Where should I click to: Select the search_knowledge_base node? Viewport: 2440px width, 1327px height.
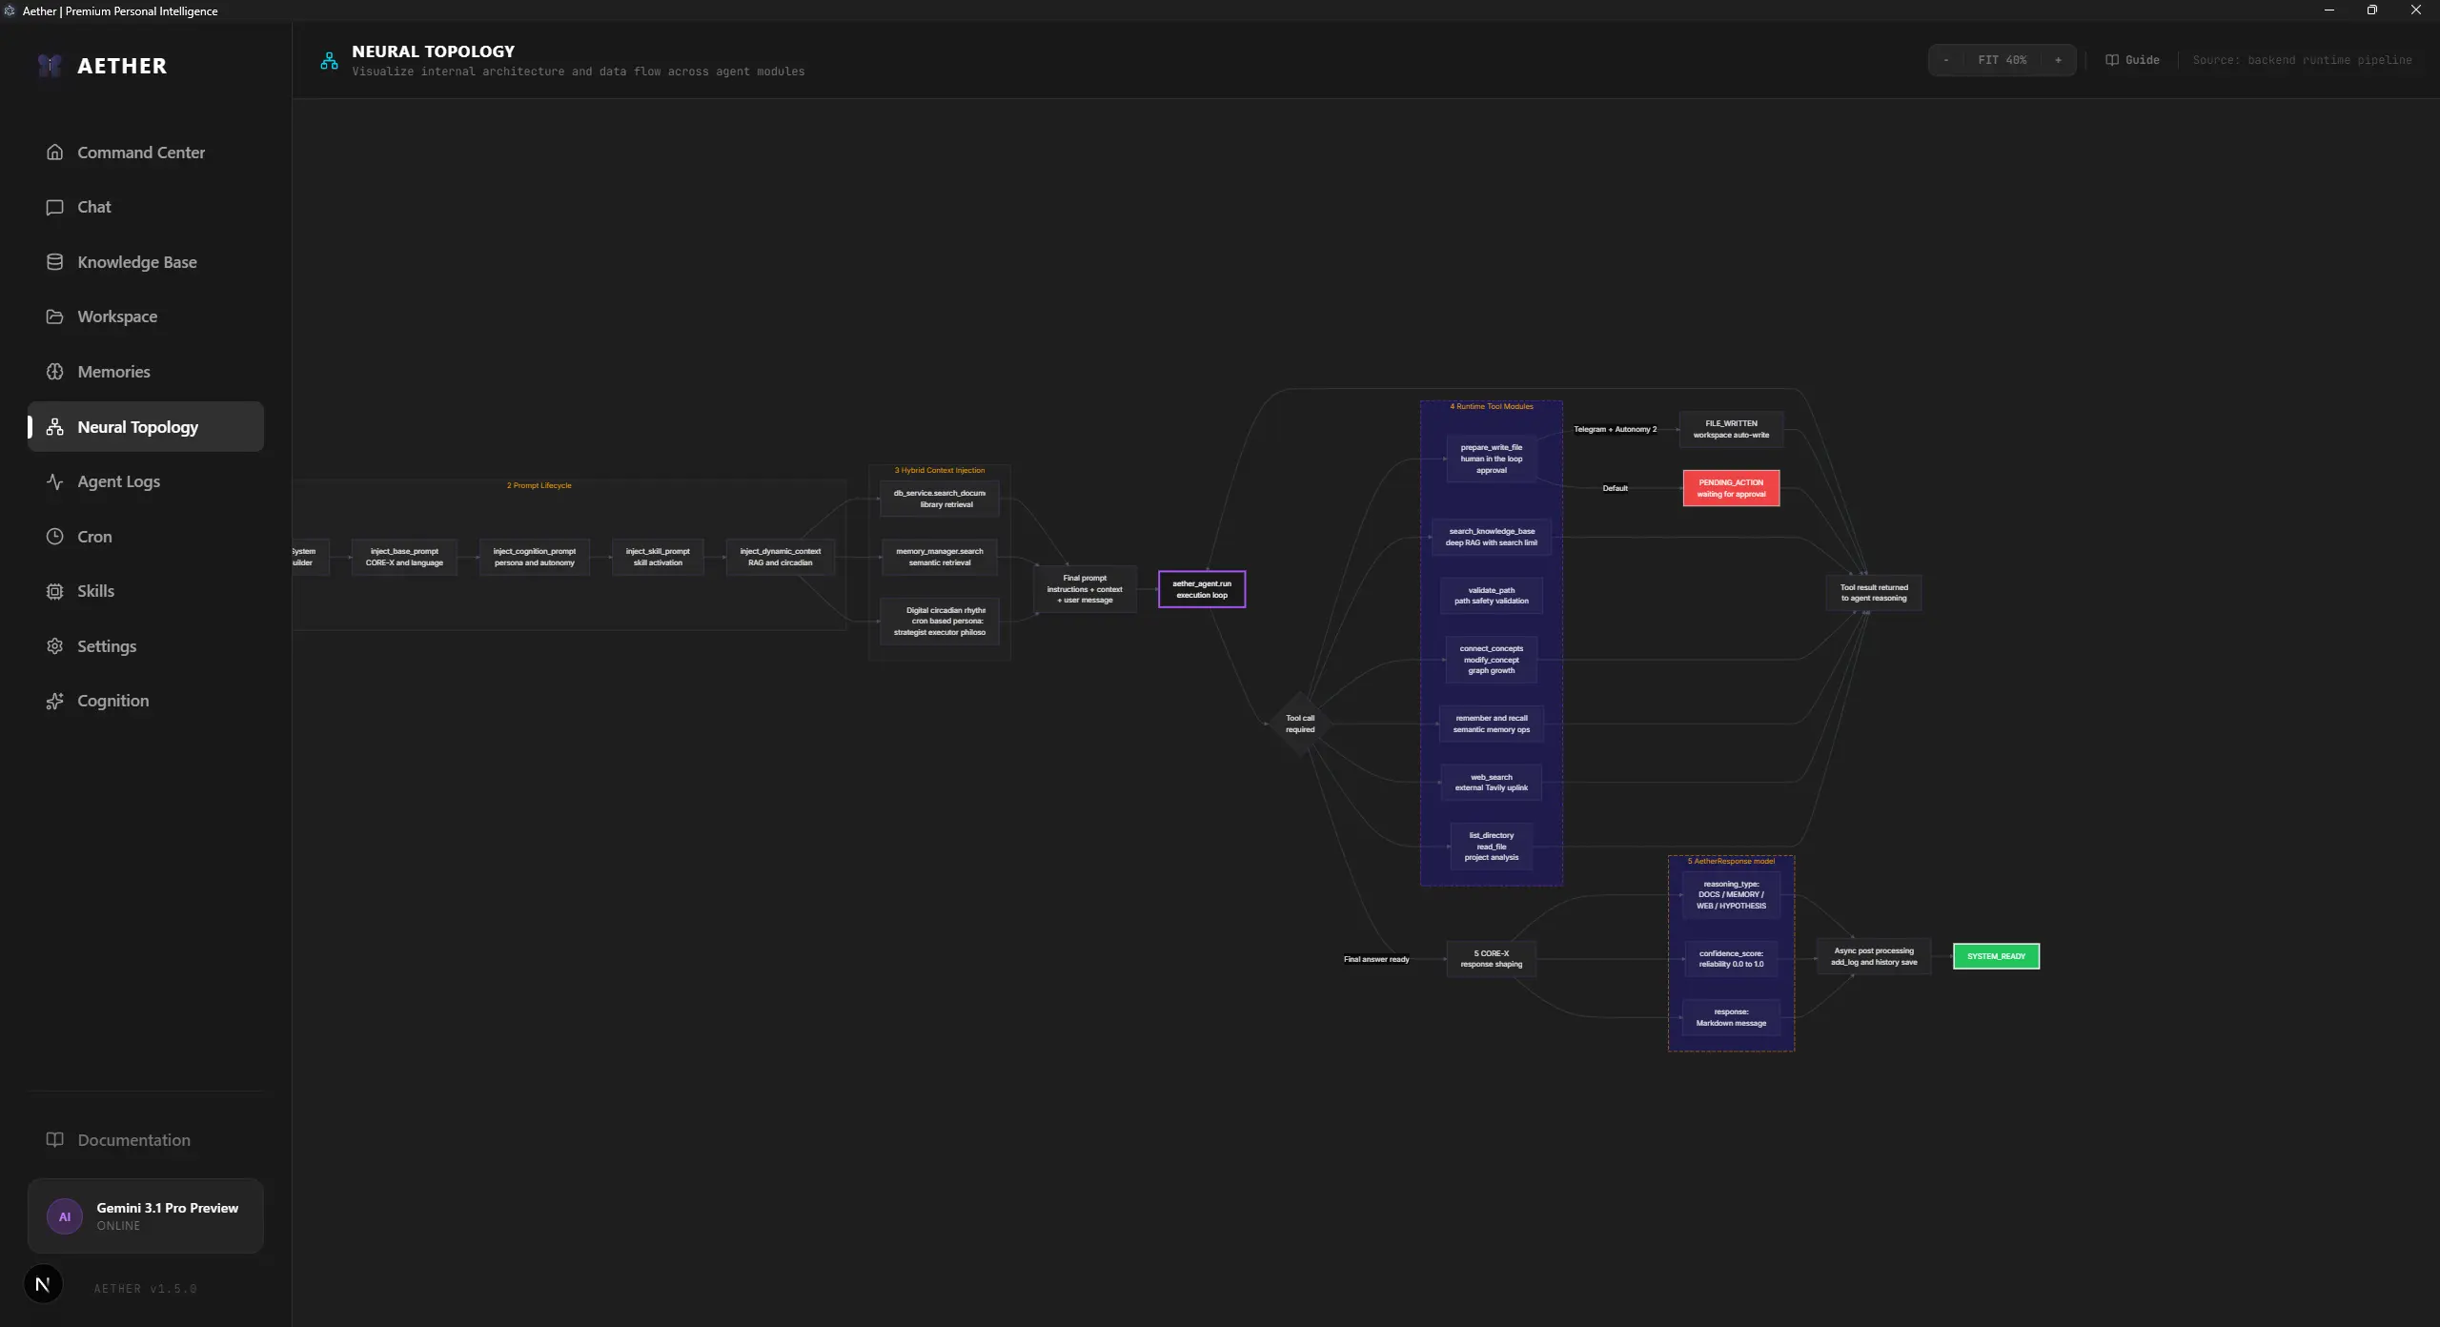[1491, 537]
